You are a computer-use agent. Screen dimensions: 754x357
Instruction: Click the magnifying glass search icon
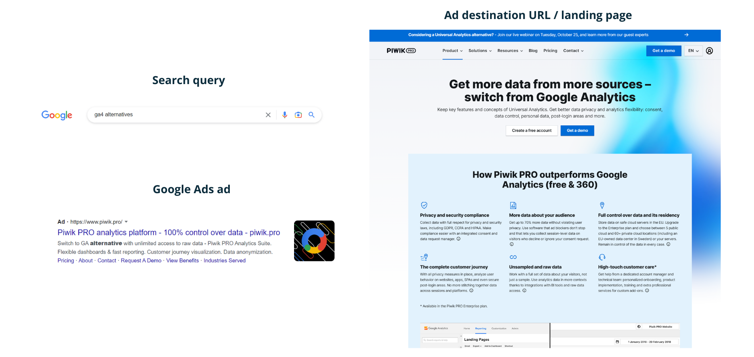312,115
